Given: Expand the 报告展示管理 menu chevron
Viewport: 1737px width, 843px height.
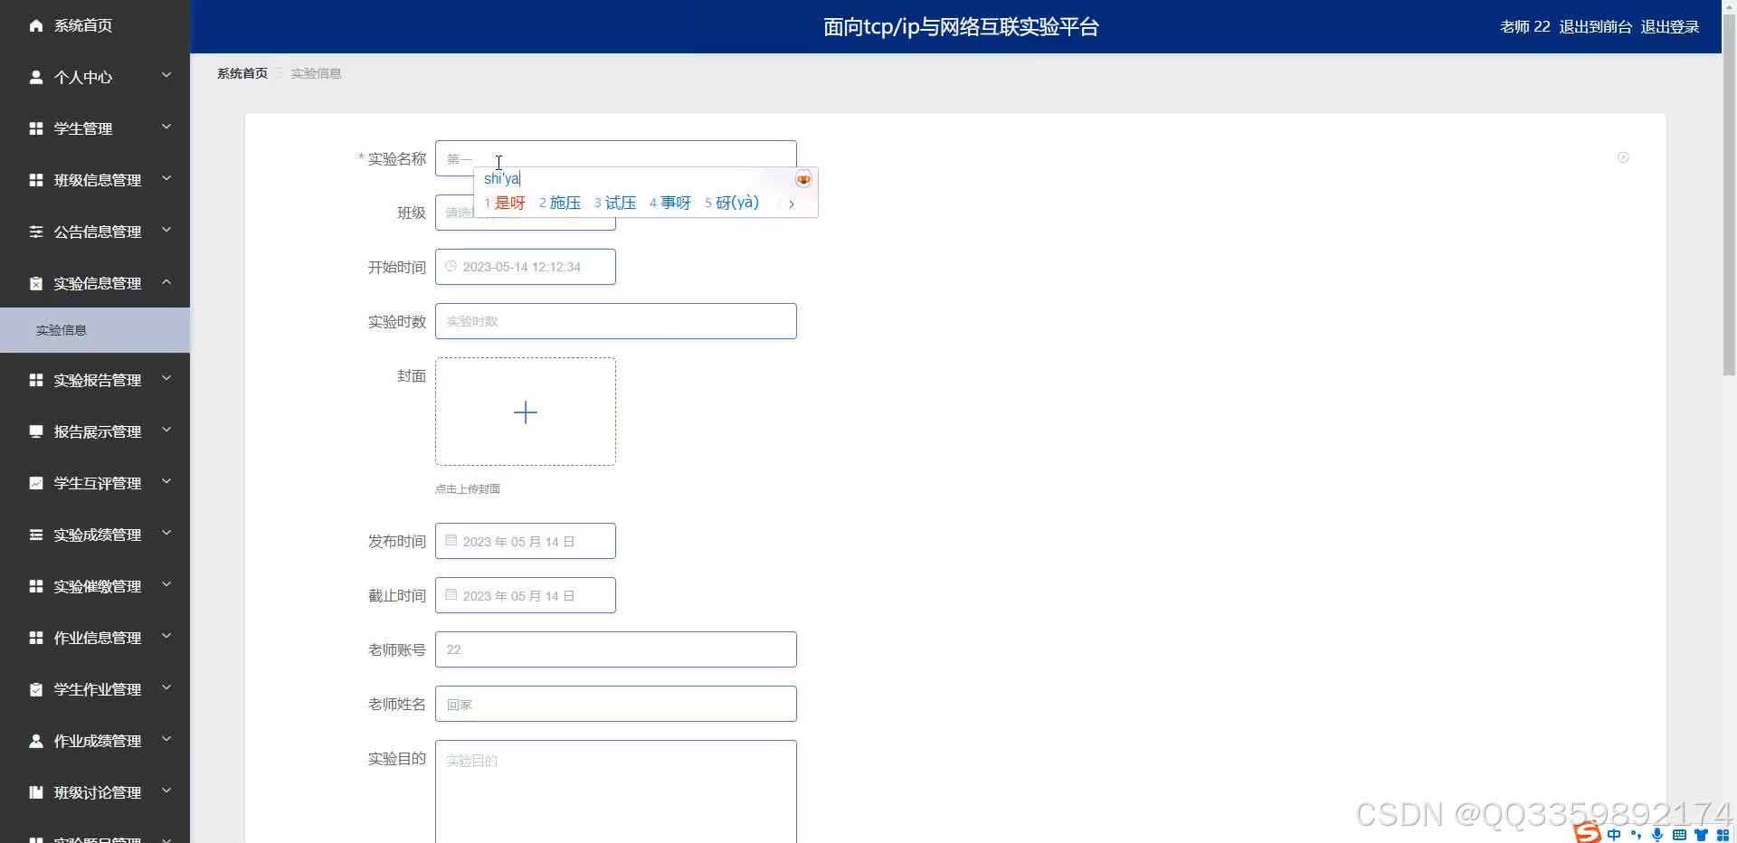Looking at the screenshot, I should tap(166, 430).
